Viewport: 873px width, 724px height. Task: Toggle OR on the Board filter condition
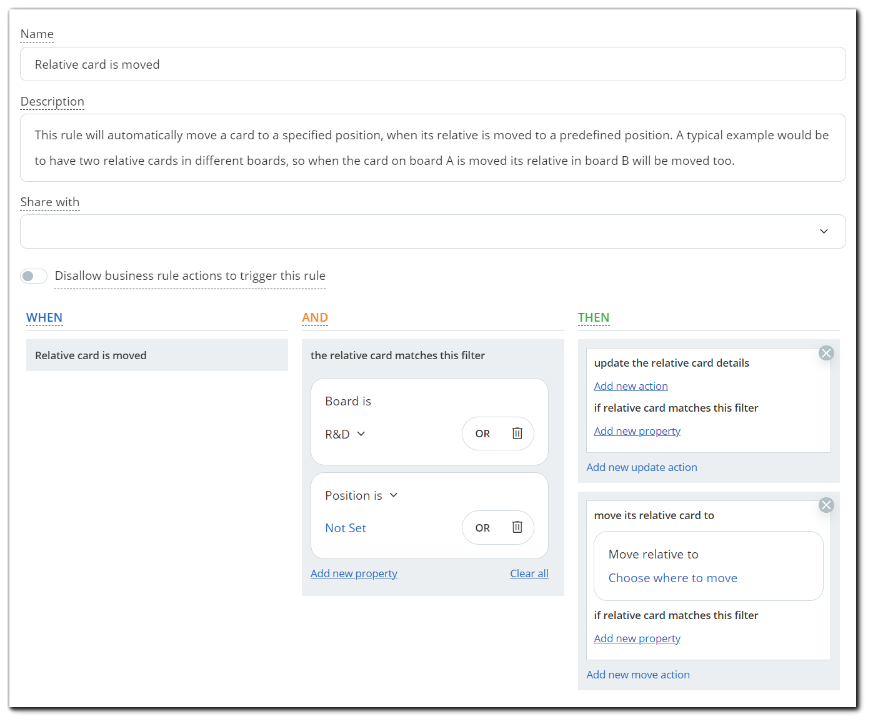pyautogui.click(x=481, y=433)
